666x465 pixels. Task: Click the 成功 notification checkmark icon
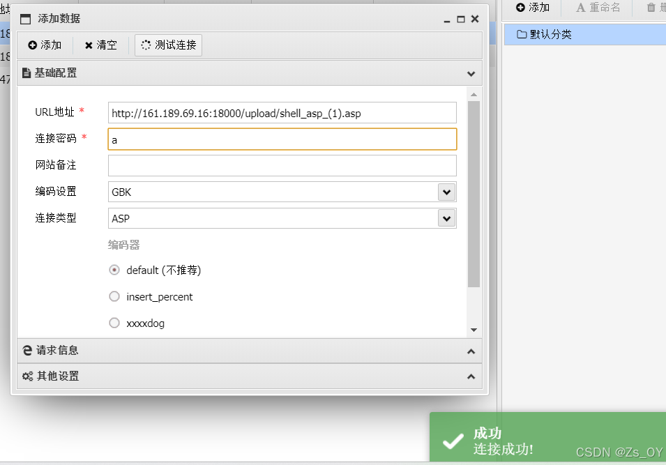point(453,441)
